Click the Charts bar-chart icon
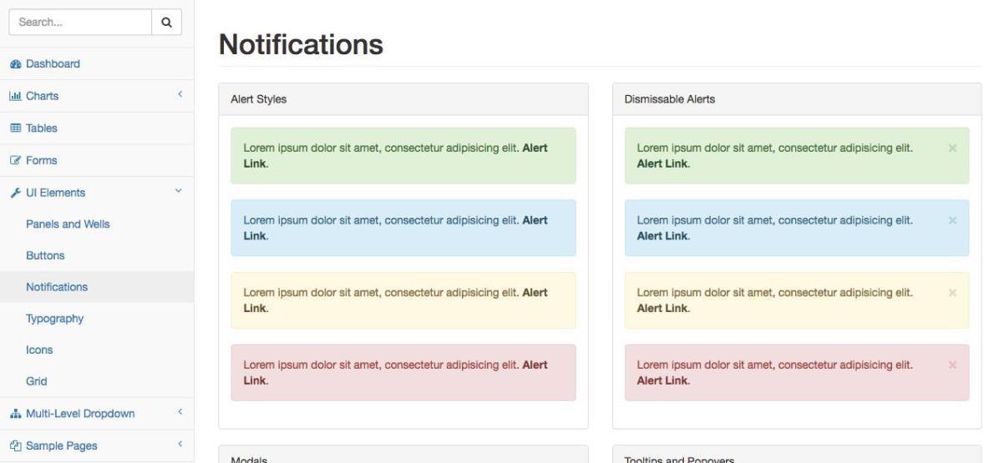The width and height of the screenshot is (1004, 463). click(14, 96)
